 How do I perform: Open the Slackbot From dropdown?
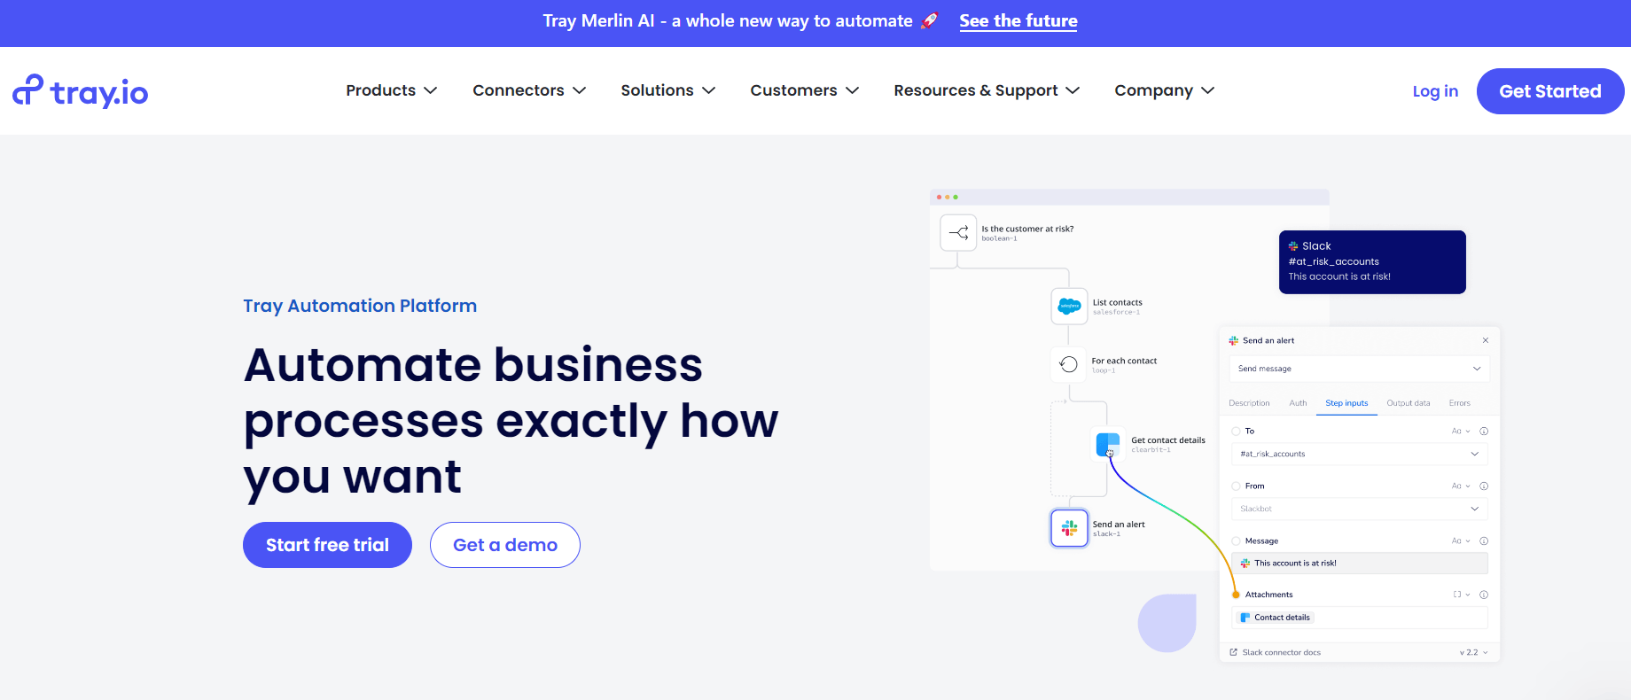pyautogui.click(x=1359, y=509)
